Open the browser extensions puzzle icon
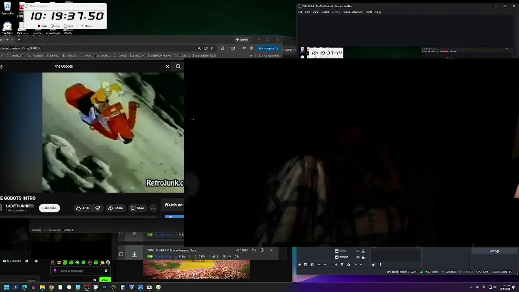519x292 pixels. pos(222,48)
